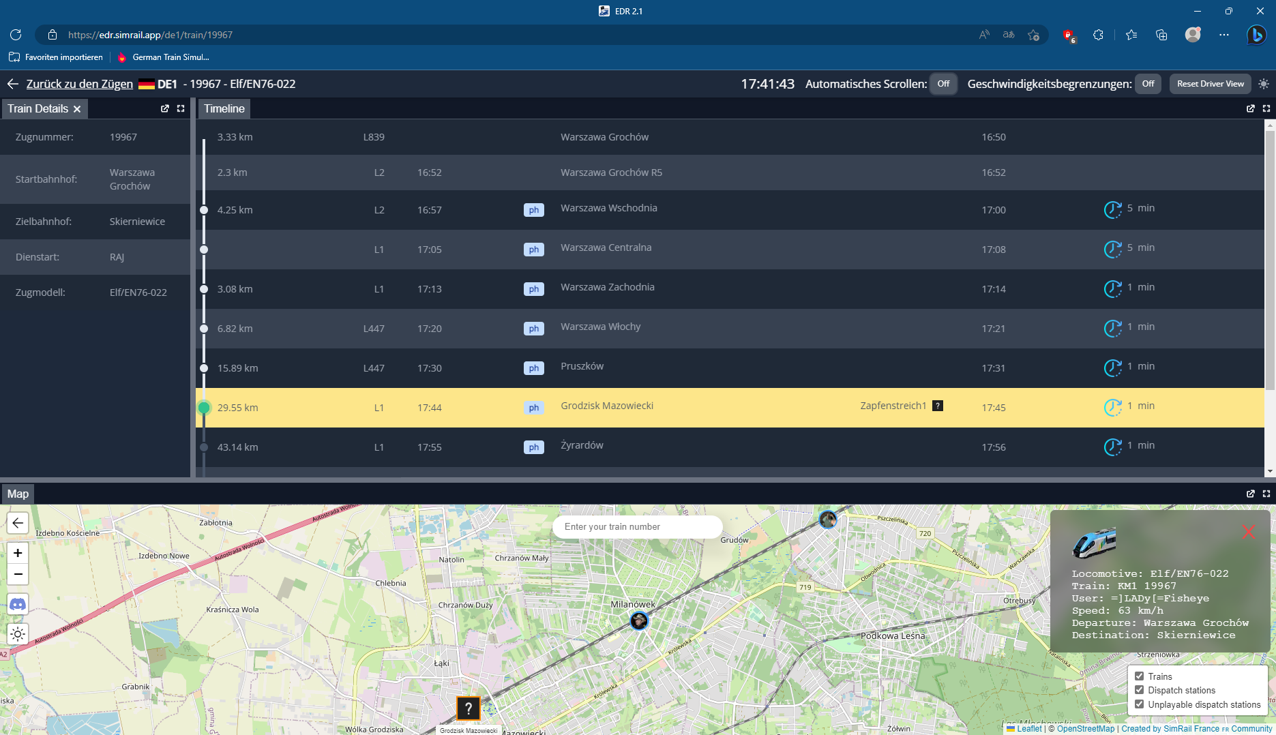Pop out the Train Details panel

[165, 108]
